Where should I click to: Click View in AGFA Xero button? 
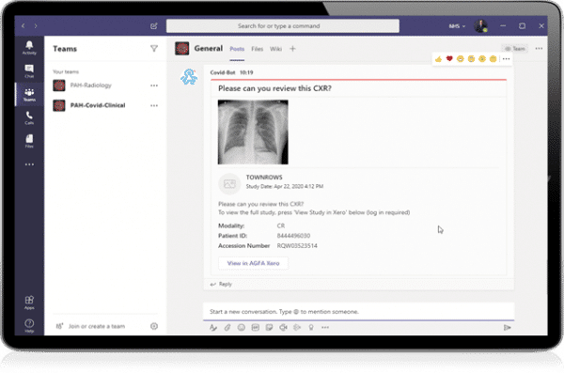click(x=253, y=263)
